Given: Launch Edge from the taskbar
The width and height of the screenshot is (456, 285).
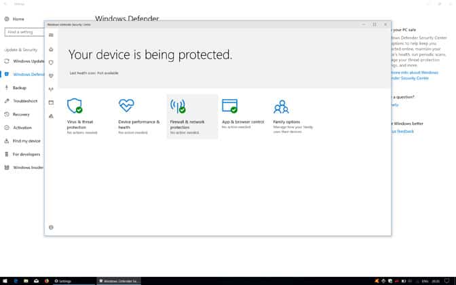Looking at the screenshot, I should [x=16, y=281].
